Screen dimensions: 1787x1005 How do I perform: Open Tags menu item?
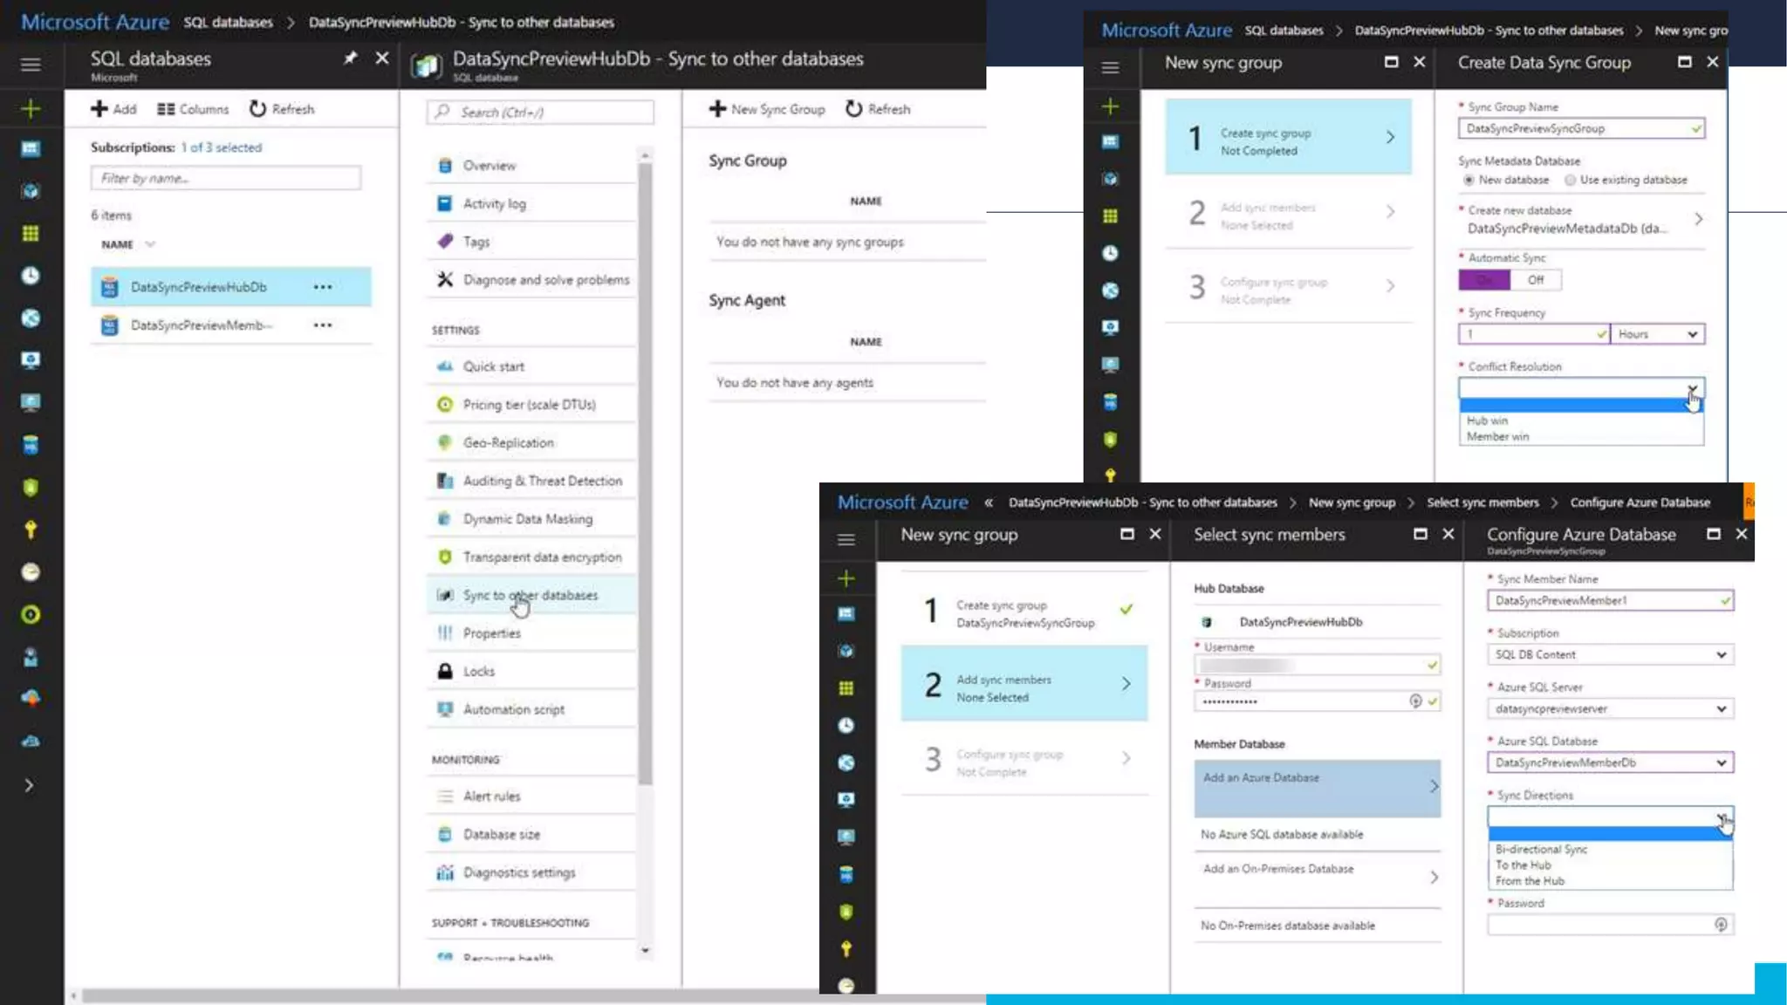tap(531, 242)
